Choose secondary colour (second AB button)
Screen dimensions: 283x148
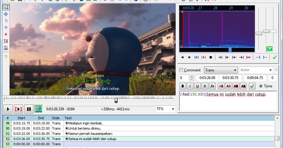coord(229,86)
